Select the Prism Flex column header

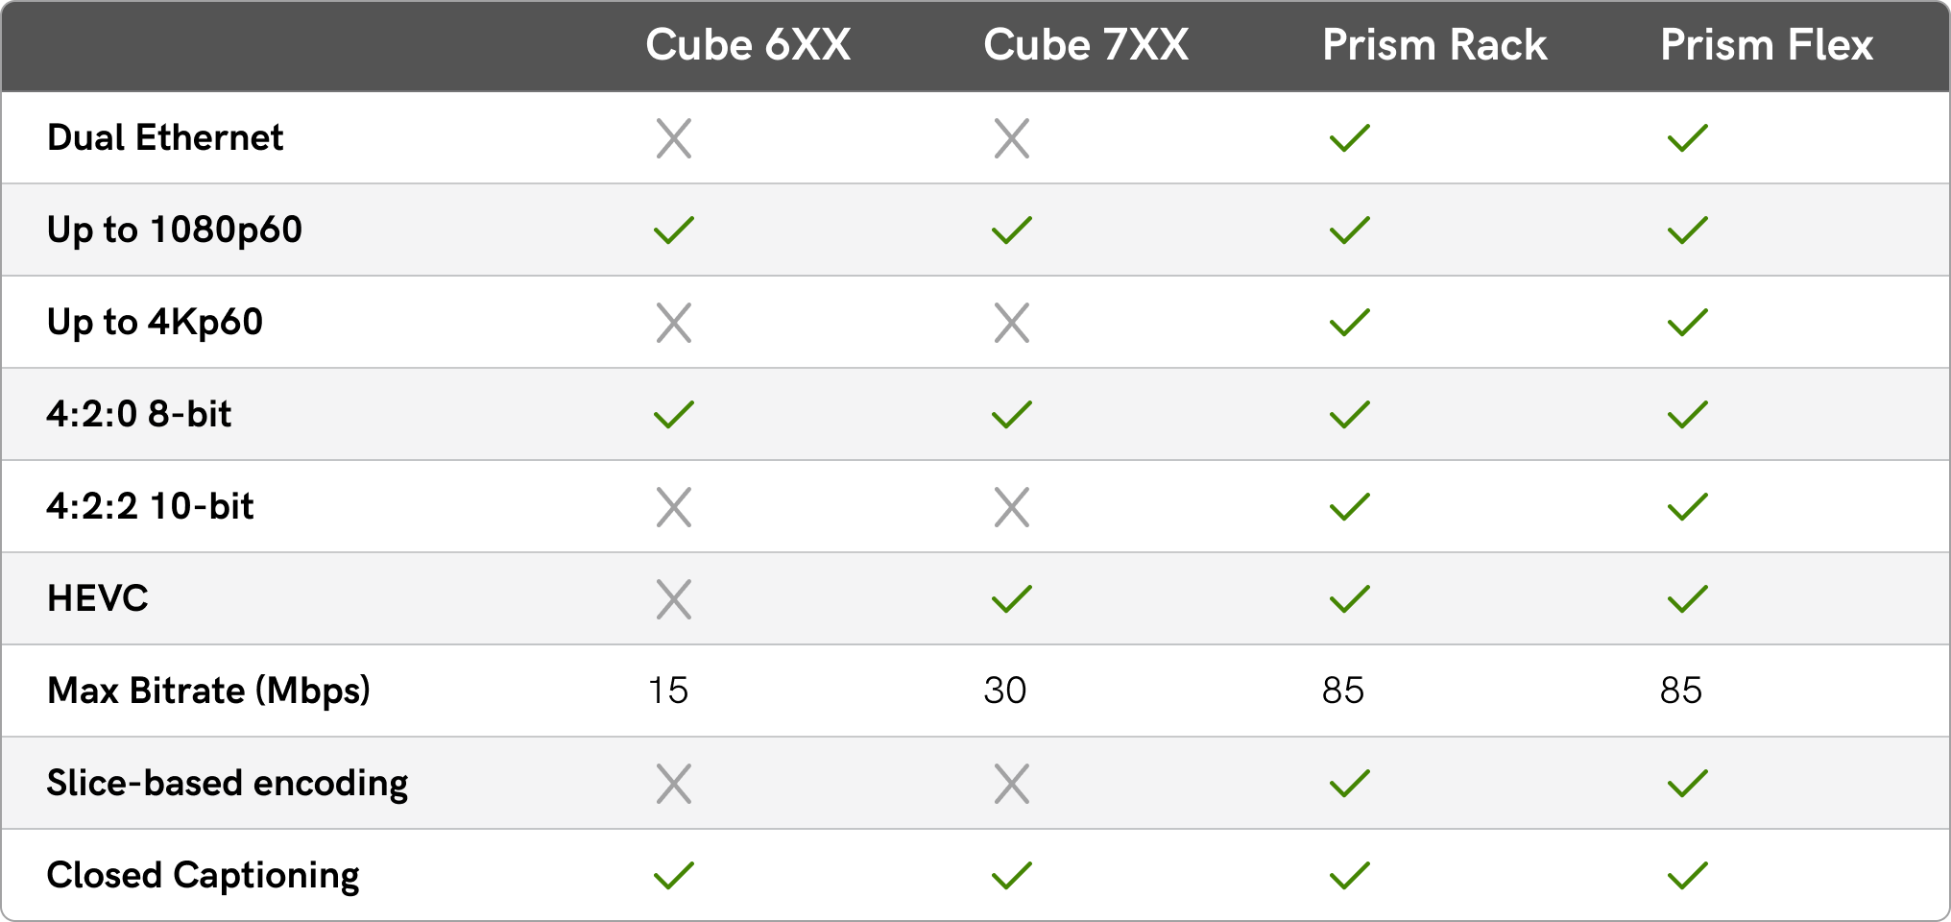pos(1767,45)
